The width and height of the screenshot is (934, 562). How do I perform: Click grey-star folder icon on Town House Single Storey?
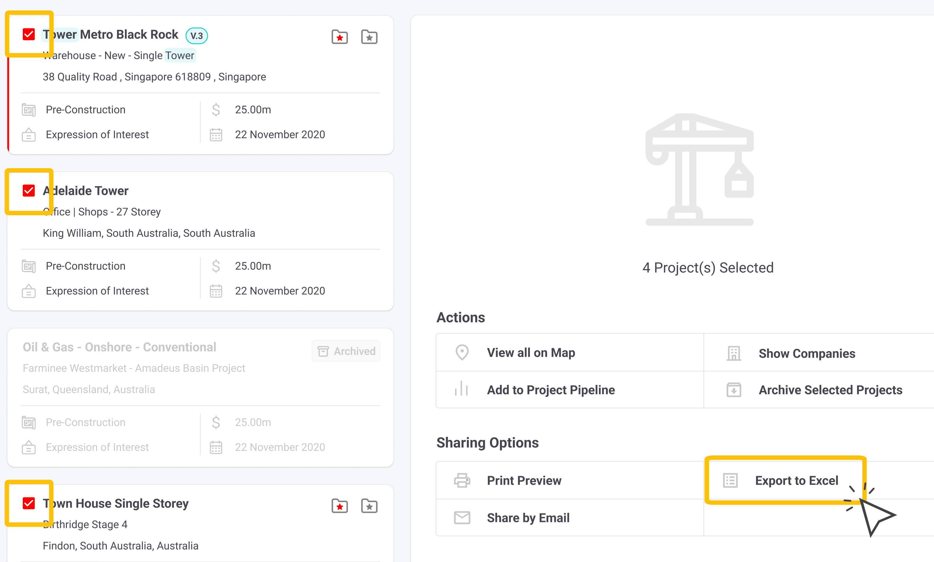click(369, 505)
